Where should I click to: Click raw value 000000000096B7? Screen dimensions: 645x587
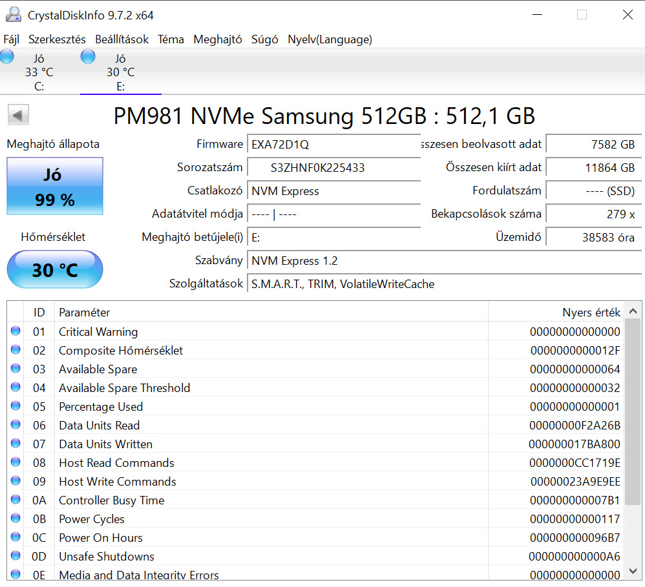575,538
